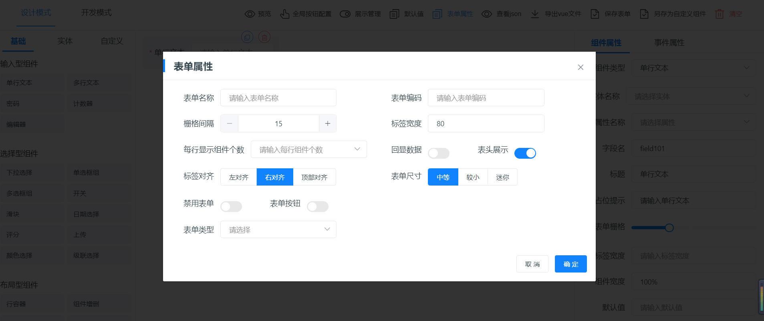Click the 字段名 field showing field101
This screenshot has width=764, height=321.
pyautogui.click(x=694, y=148)
